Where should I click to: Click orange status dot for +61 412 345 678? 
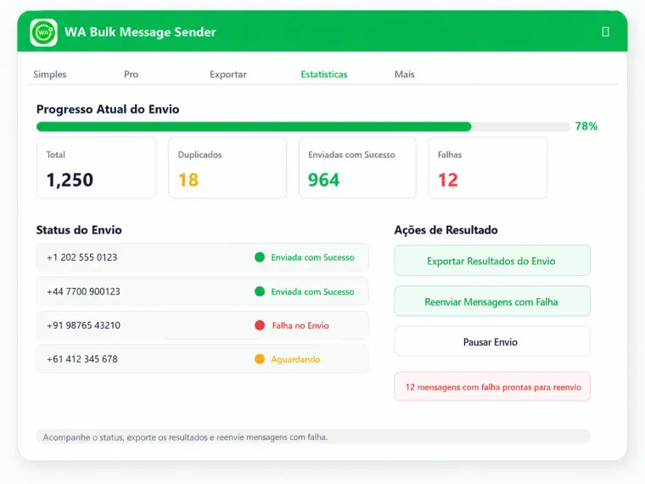point(260,359)
